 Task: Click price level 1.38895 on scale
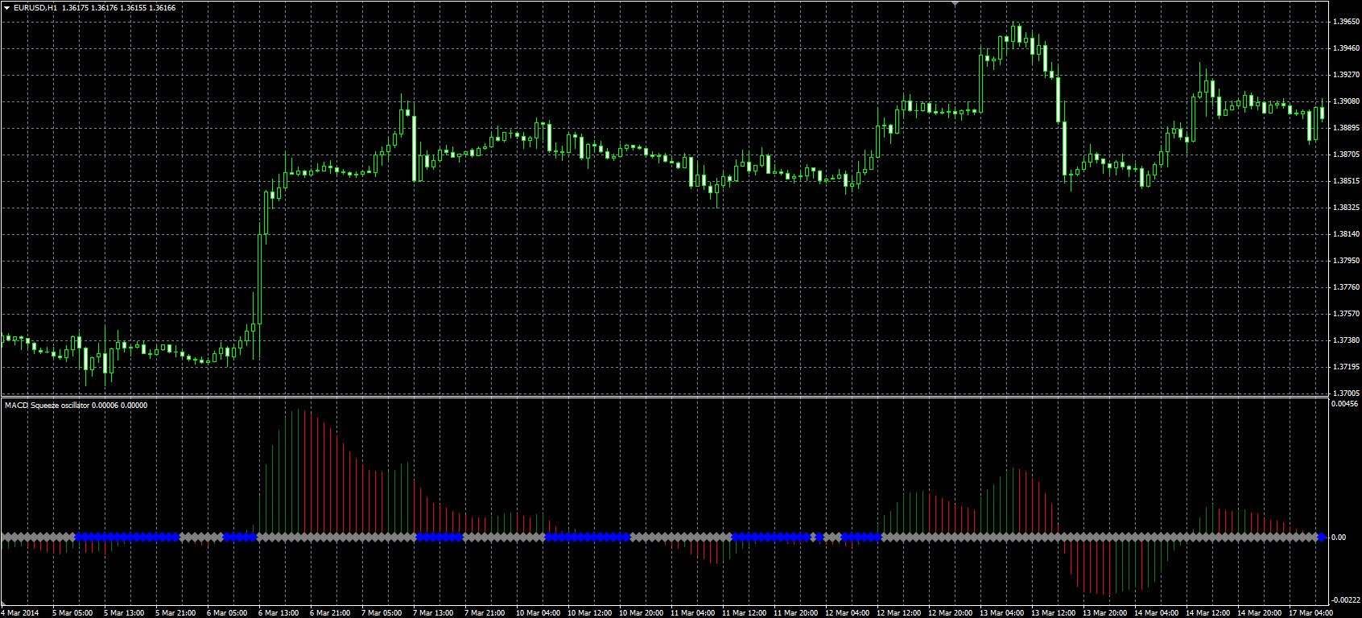pos(1346,128)
